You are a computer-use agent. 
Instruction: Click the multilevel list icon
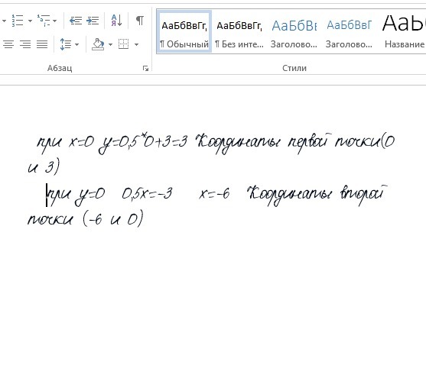pos(44,21)
